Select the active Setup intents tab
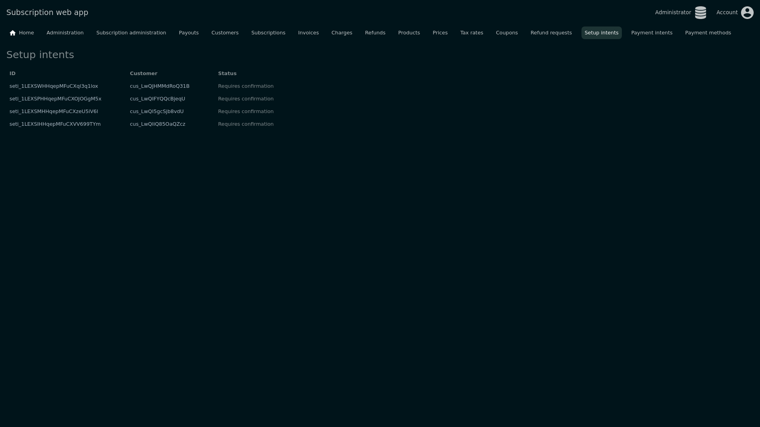The height and width of the screenshot is (427, 760). [x=601, y=33]
